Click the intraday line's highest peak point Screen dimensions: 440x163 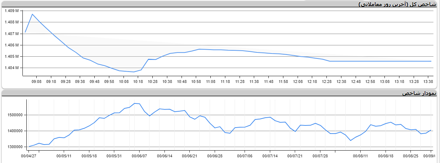tap(32, 14)
